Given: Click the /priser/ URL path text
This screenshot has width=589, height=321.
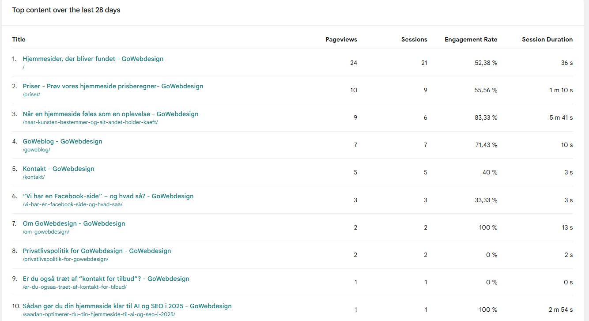Looking at the screenshot, I should pos(31,94).
